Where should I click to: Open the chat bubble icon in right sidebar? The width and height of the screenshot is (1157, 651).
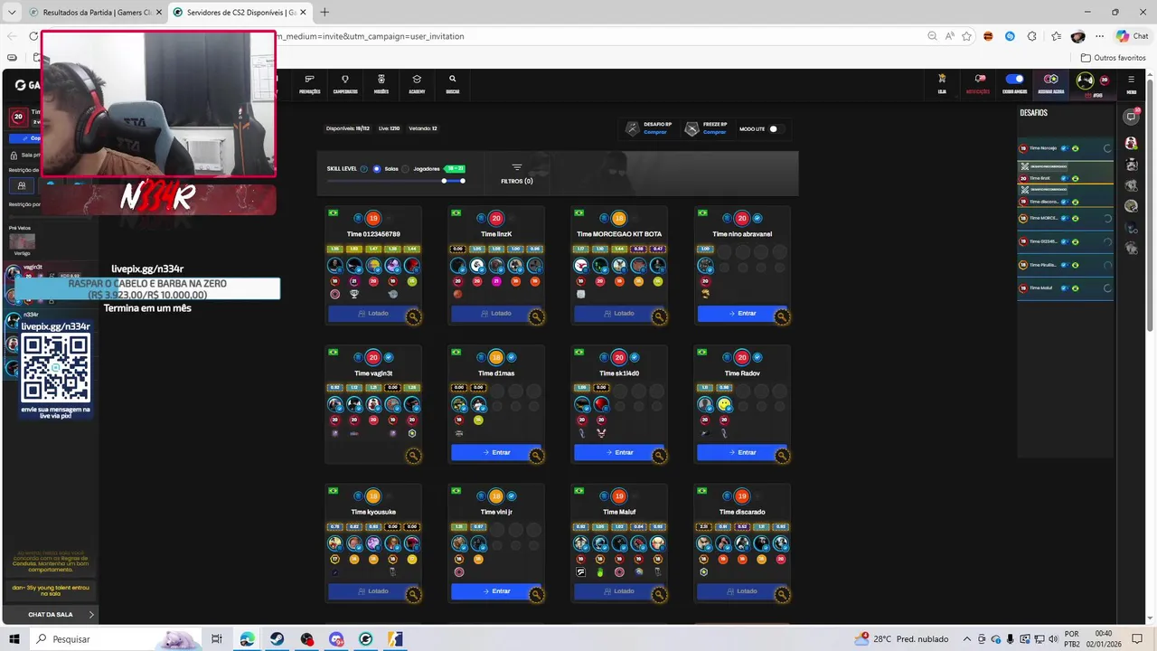click(1131, 117)
